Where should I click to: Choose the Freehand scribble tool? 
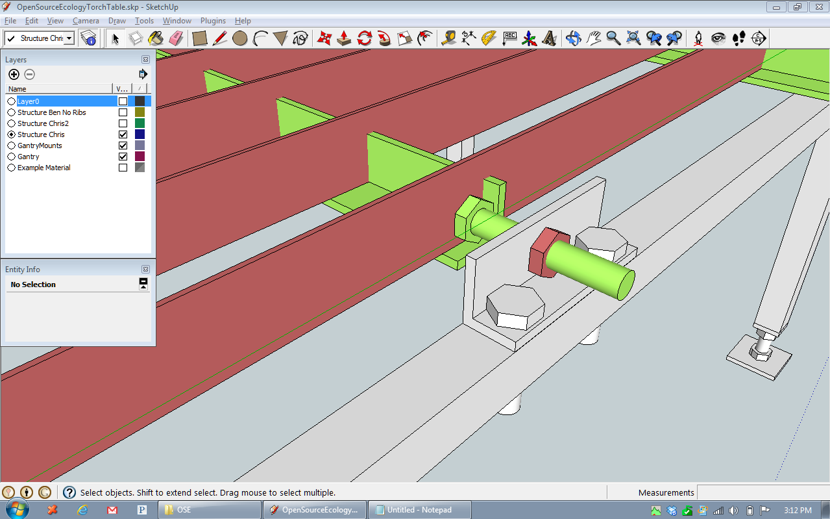[x=300, y=38]
